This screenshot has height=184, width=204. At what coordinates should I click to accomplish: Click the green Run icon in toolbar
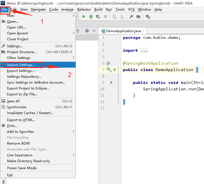point(84,17)
